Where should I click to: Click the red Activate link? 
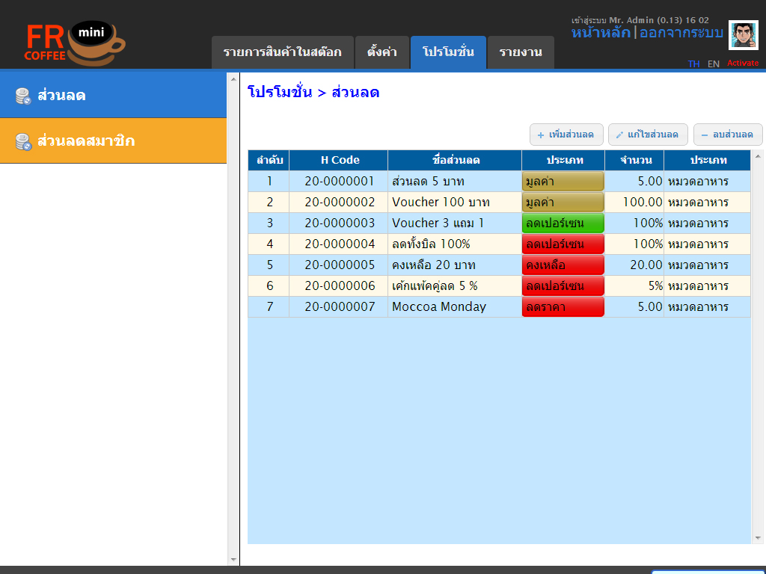pos(743,63)
